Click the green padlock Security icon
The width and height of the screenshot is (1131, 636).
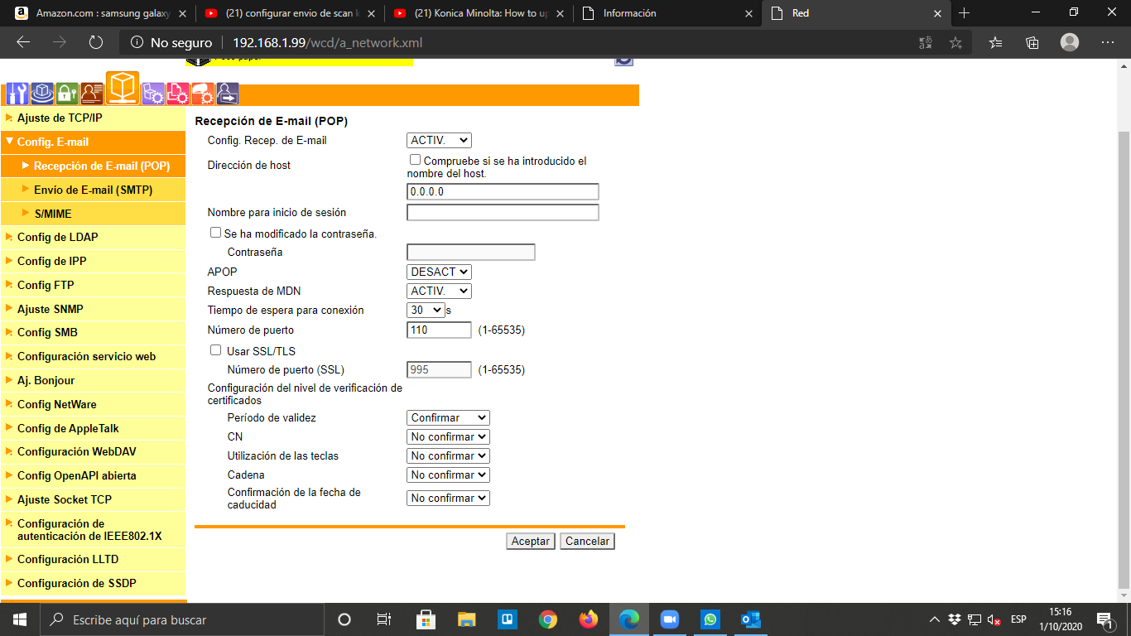[x=67, y=93]
